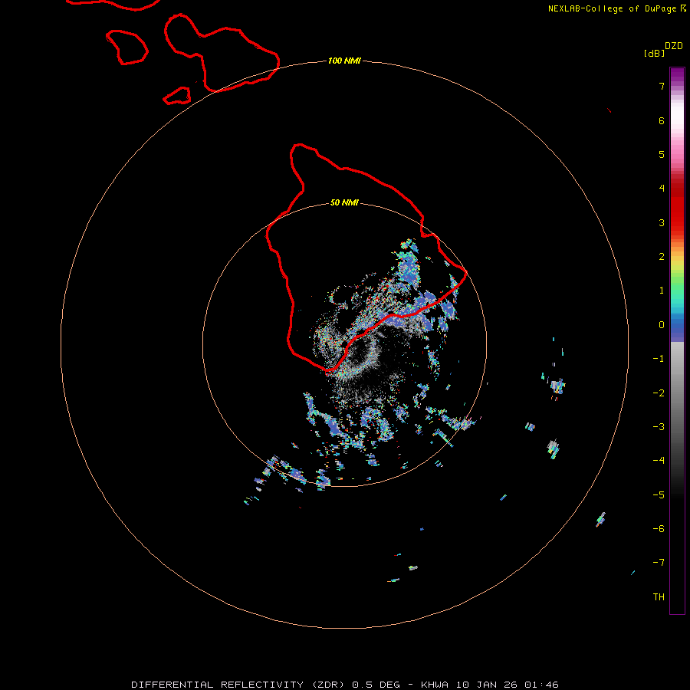The height and width of the screenshot is (690, 690).
Task: Click the purple top of the ZDR color bar
Action: [677, 76]
